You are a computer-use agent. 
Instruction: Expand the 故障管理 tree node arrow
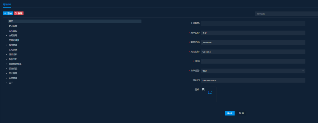pyautogui.click(x=7, y=45)
